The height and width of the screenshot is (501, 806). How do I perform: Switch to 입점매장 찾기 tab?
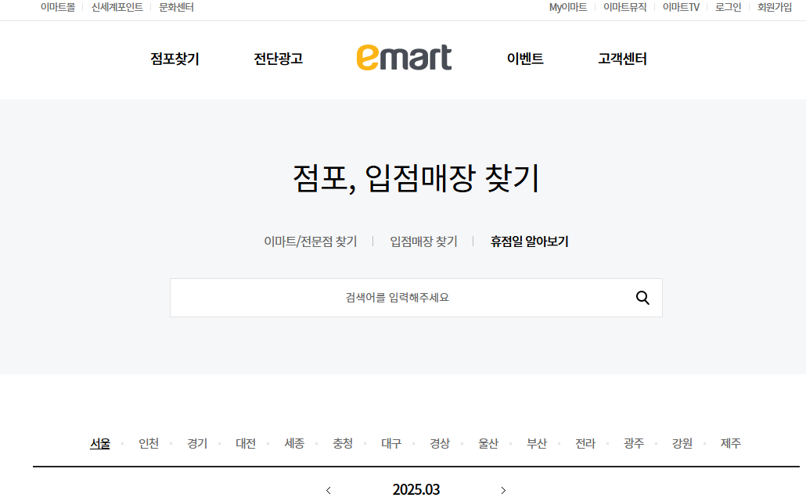point(423,242)
